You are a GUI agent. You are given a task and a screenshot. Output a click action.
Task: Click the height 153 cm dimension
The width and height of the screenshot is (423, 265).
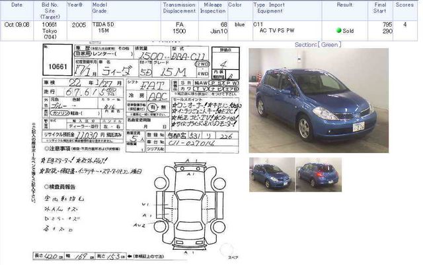pos(113,256)
